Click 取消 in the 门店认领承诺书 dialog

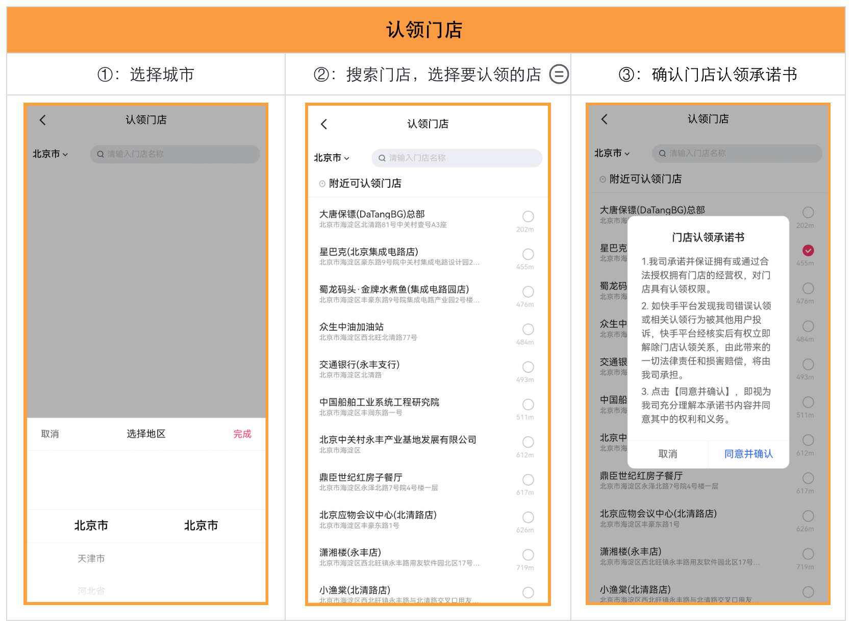[x=668, y=454]
